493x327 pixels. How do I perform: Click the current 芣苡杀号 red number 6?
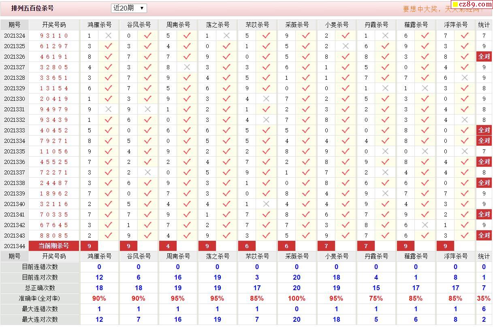[x=247, y=246]
